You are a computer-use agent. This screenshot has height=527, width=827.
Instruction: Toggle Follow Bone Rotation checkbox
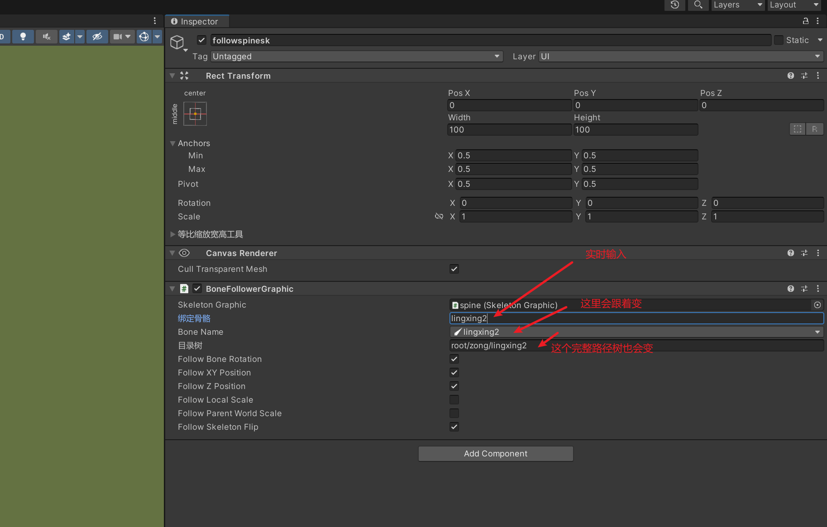(x=454, y=359)
